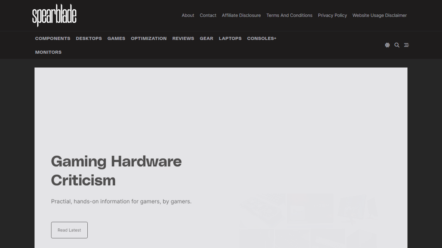Open the Privacy Policy link
The image size is (442, 248).
click(332, 15)
